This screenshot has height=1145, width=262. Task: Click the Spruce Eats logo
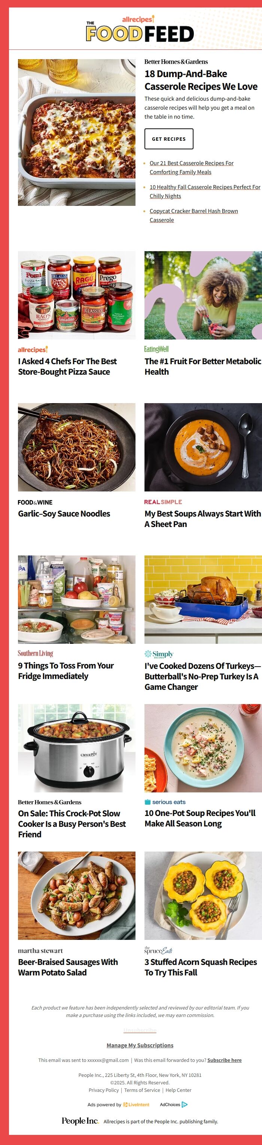click(x=158, y=950)
